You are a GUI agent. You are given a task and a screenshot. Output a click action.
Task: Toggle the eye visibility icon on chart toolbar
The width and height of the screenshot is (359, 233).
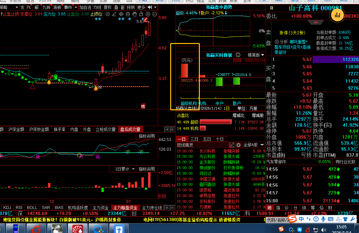tap(121, 14)
